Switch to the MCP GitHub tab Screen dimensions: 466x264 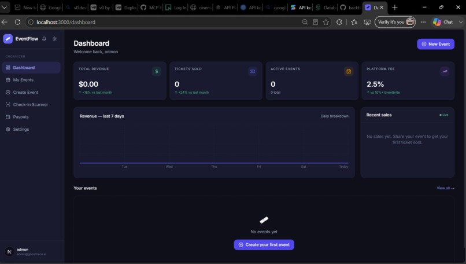[x=151, y=8]
